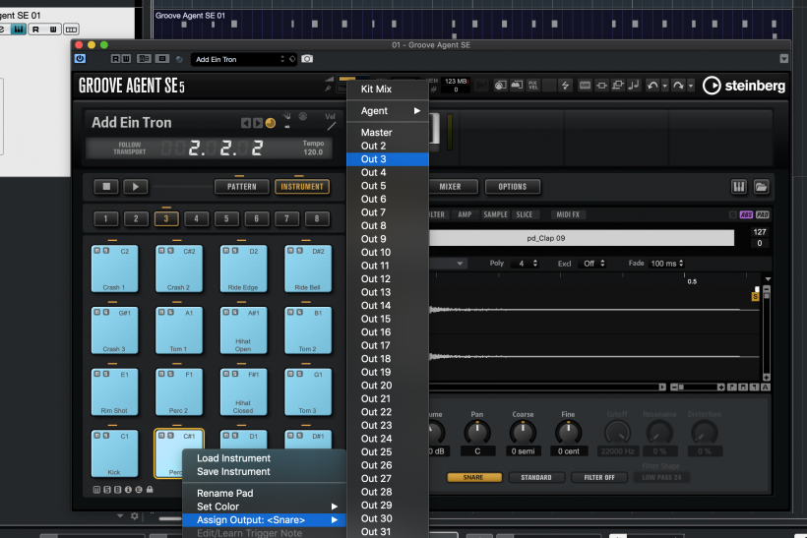Assign output to Out 16

[x=388, y=332]
